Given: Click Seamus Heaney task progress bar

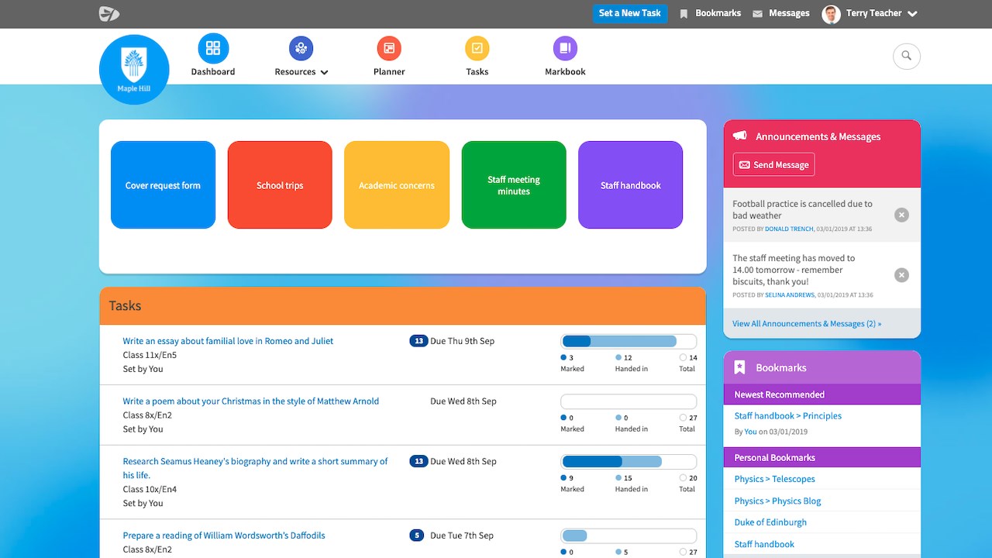Looking at the screenshot, I should [x=629, y=461].
